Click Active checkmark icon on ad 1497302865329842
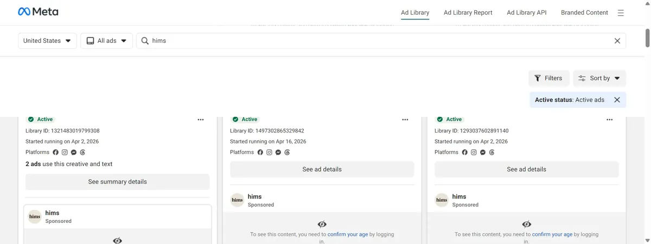 pyautogui.click(x=235, y=120)
